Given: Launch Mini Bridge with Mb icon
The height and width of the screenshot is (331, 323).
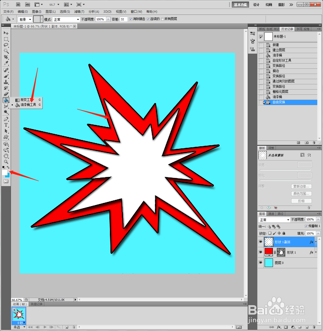Looking at the screenshot, I should click(28, 4).
